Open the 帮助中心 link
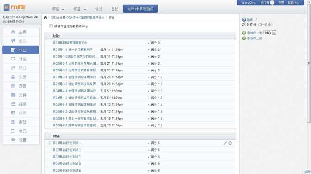This screenshot has width=311, height=174. 293,3
